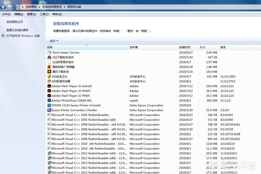
Task: Select the 360极速浏览器 program name
Action: [61, 81]
